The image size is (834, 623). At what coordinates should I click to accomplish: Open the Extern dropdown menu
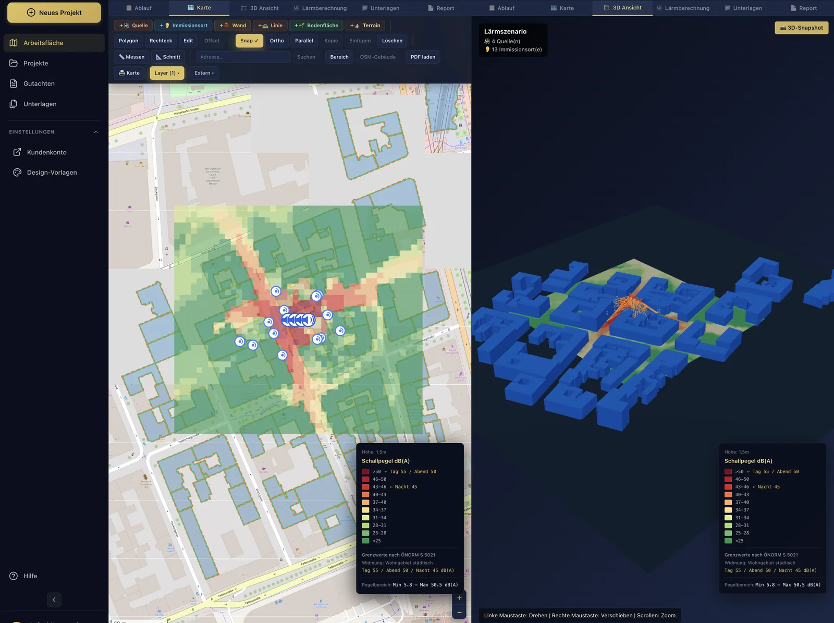pos(204,73)
